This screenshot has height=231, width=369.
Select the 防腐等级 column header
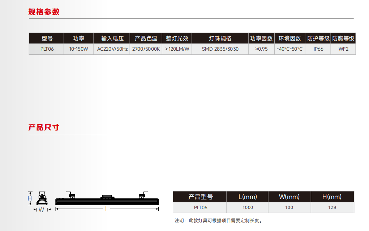tap(343, 38)
